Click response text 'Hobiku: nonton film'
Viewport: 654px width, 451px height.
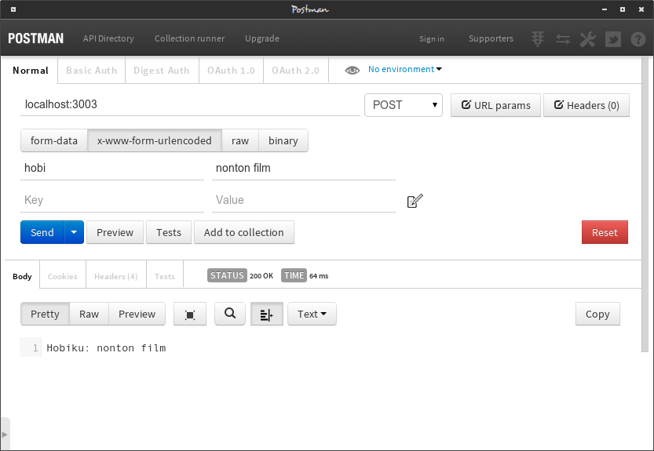[106, 347]
